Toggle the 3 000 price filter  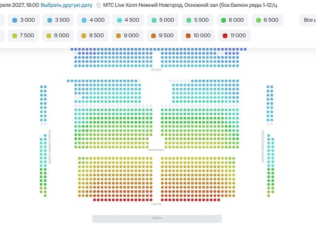tap(24, 20)
